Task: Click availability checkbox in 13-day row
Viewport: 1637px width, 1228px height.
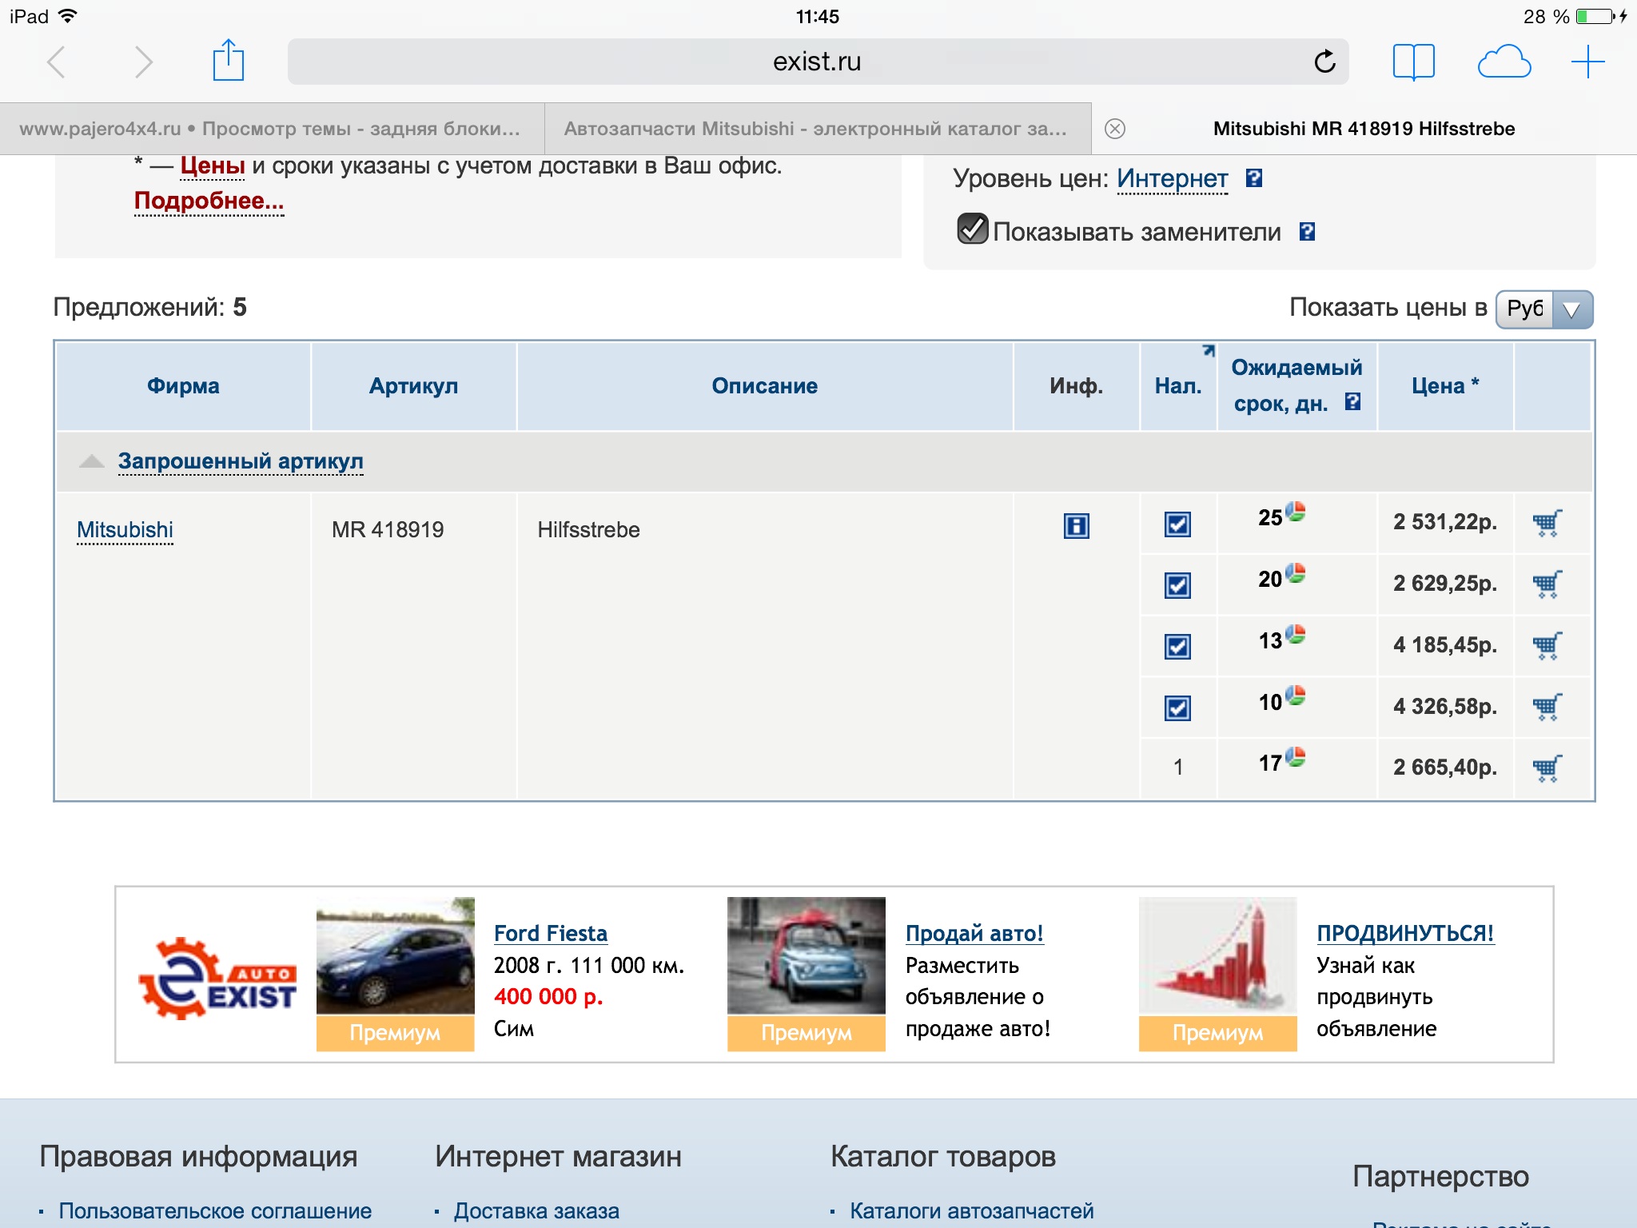Action: 1177,646
